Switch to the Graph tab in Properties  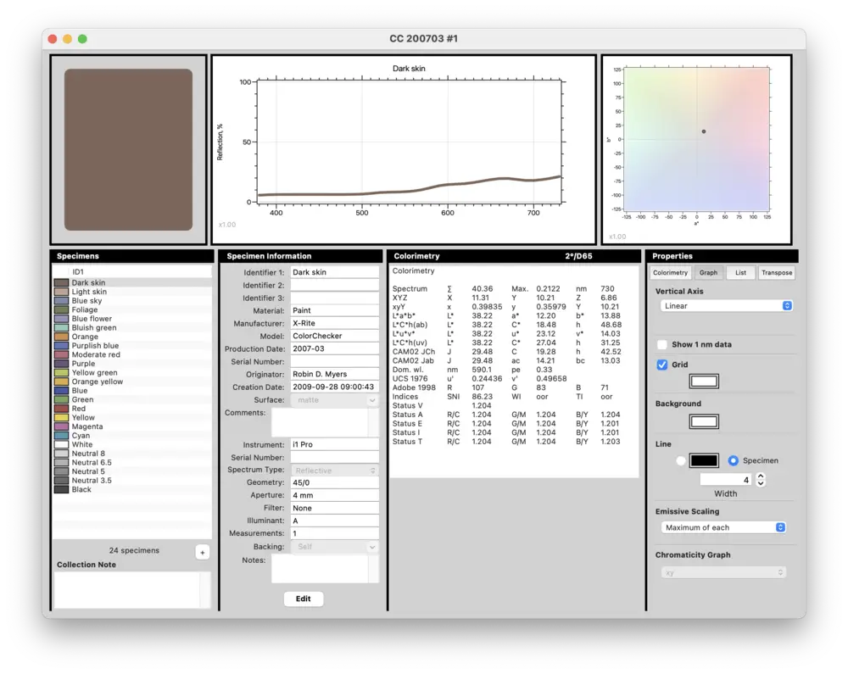[x=709, y=272]
